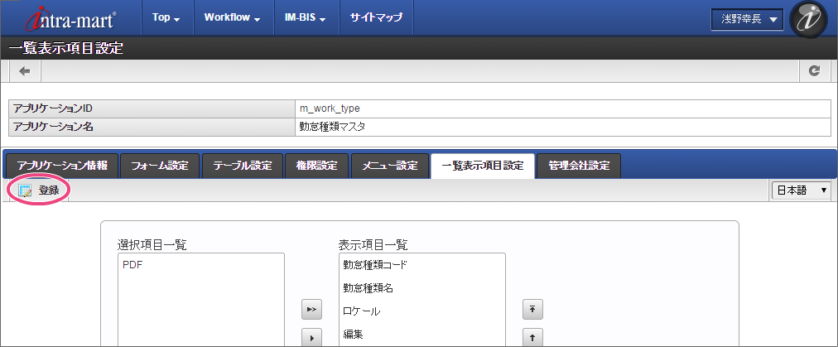Click the 登録 register button
The width and height of the screenshot is (838, 347).
coord(38,190)
